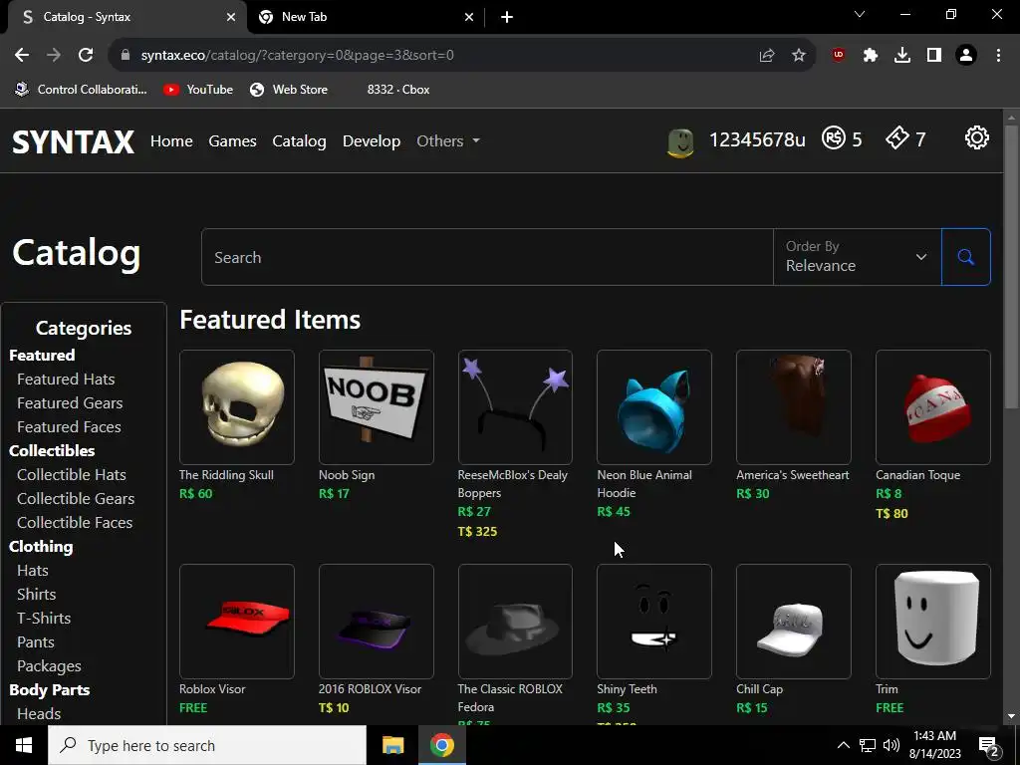Go back using the browser back arrow

pyautogui.click(x=22, y=56)
